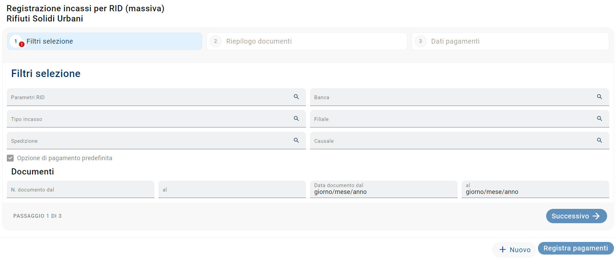Click the Registra pagamenti button
The height and width of the screenshot is (260, 616).
click(x=575, y=248)
